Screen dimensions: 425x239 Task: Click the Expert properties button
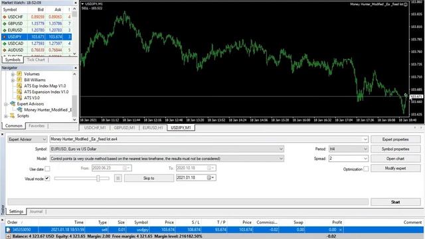(396, 139)
